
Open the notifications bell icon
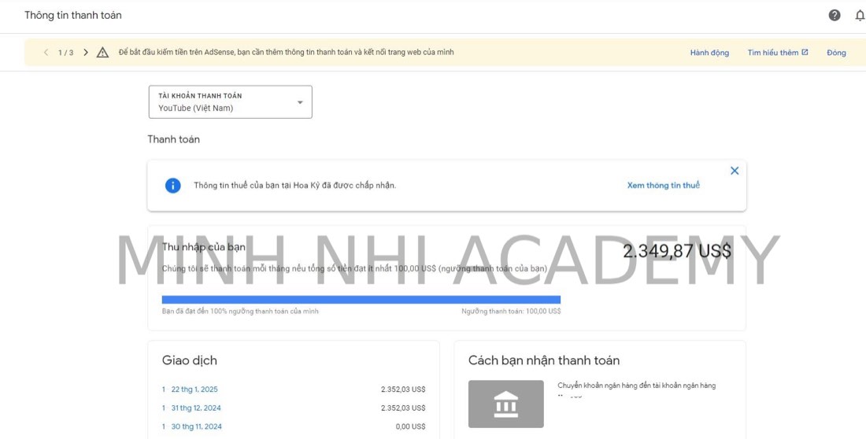(x=860, y=16)
